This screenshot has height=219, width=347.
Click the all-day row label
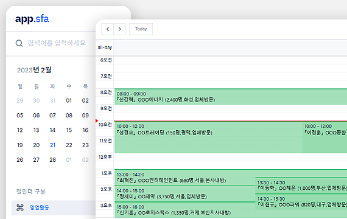(x=105, y=47)
